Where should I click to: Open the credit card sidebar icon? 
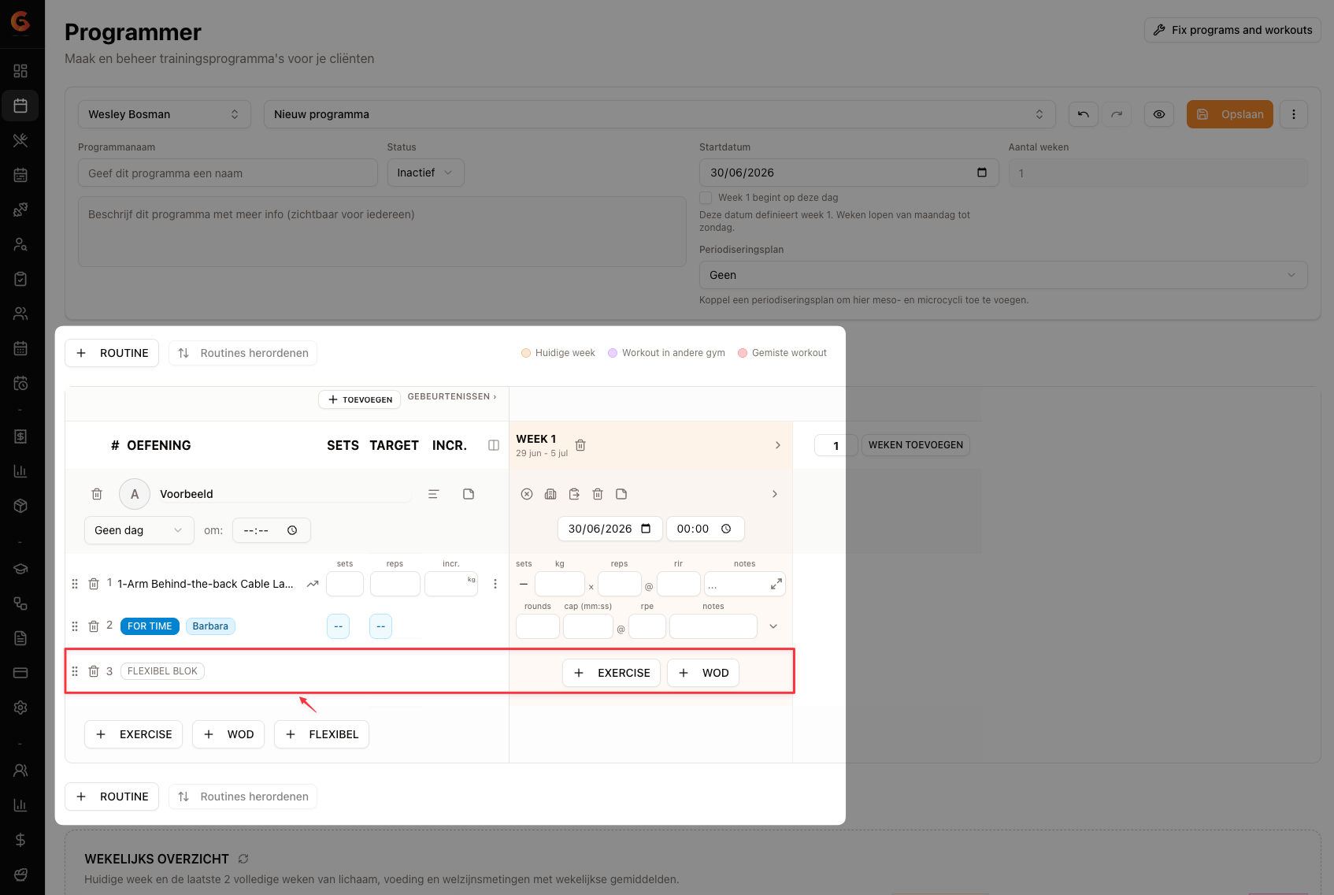click(x=20, y=673)
